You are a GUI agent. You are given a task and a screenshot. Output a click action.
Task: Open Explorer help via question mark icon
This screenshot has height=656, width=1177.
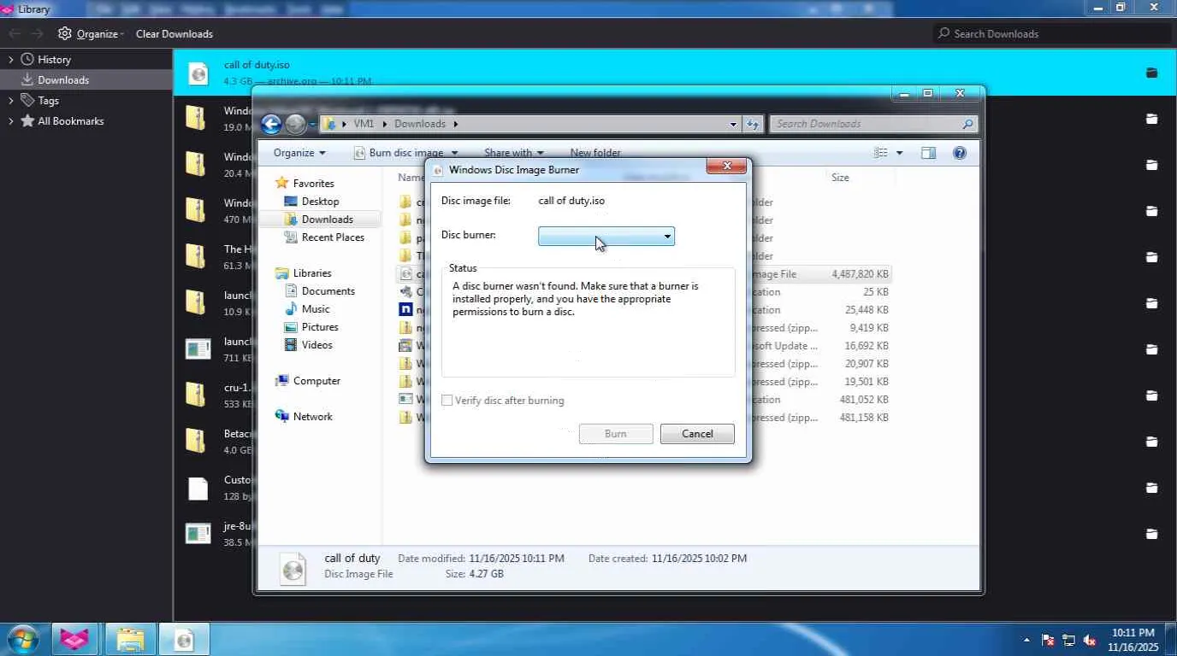pos(960,153)
